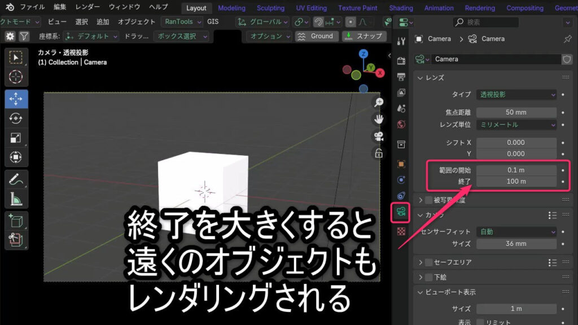Select the Select Box tool
This screenshot has height=325, width=578.
16,58
